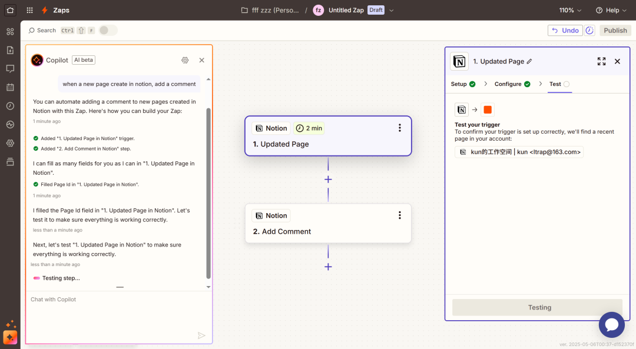Select the 2. Add Comment step card
Image resolution: width=636 pixels, height=349 pixels.
tap(328, 223)
